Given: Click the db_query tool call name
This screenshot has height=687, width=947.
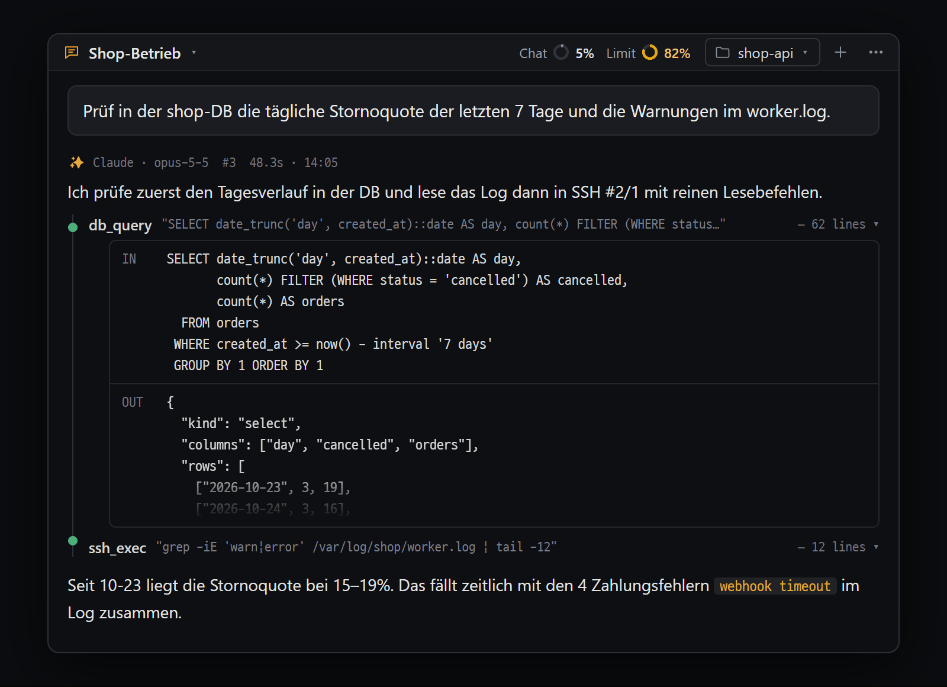Looking at the screenshot, I should (x=120, y=225).
